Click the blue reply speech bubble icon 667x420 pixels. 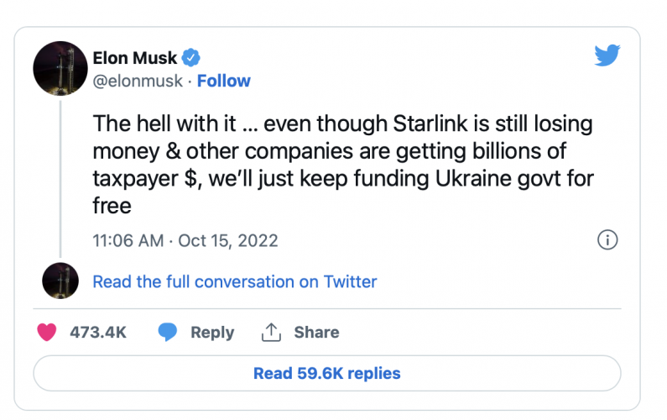pyautogui.click(x=168, y=332)
